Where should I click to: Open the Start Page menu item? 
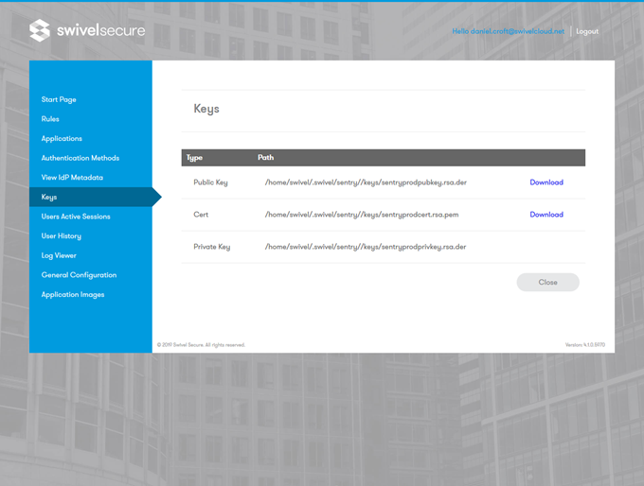(x=59, y=99)
